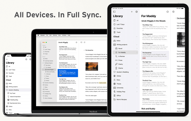Click the sunset image thumbnail in Mac editor
Screen dimensions: 191x121
(92, 67)
